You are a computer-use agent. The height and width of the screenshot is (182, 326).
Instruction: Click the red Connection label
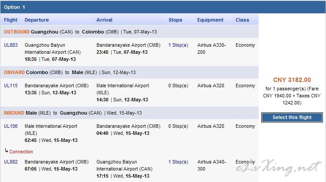click(x=21, y=152)
